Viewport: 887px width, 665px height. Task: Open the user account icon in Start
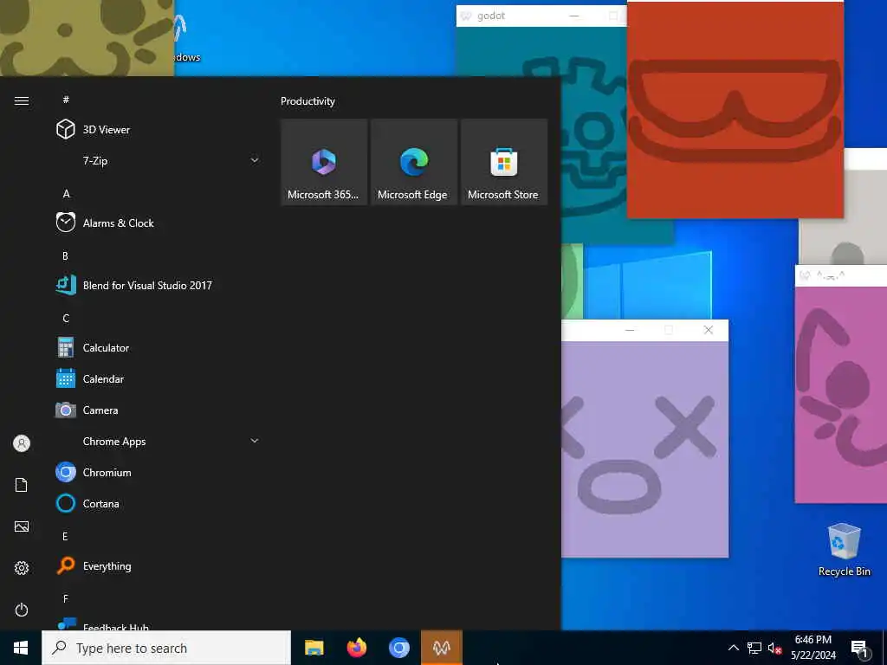(x=22, y=443)
